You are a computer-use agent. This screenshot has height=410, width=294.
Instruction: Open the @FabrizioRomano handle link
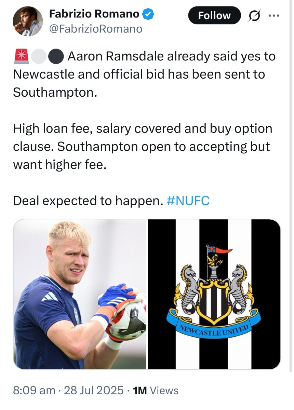point(96,29)
